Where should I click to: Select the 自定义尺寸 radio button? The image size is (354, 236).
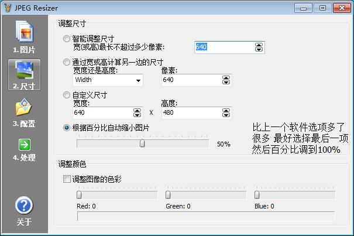(67, 95)
